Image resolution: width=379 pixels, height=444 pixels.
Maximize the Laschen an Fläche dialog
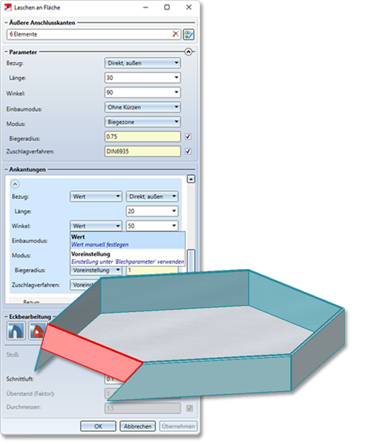point(167,7)
